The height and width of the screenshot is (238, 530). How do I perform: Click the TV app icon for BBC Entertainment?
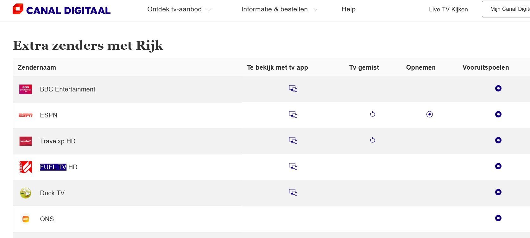point(293,89)
